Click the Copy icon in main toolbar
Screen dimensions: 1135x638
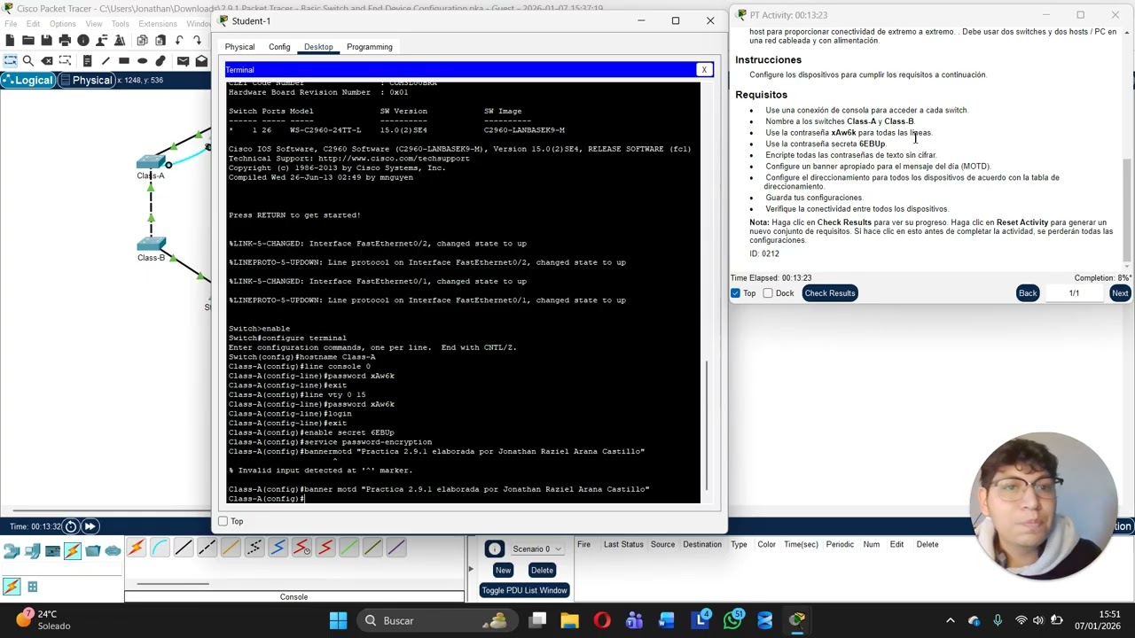tap(142, 40)
